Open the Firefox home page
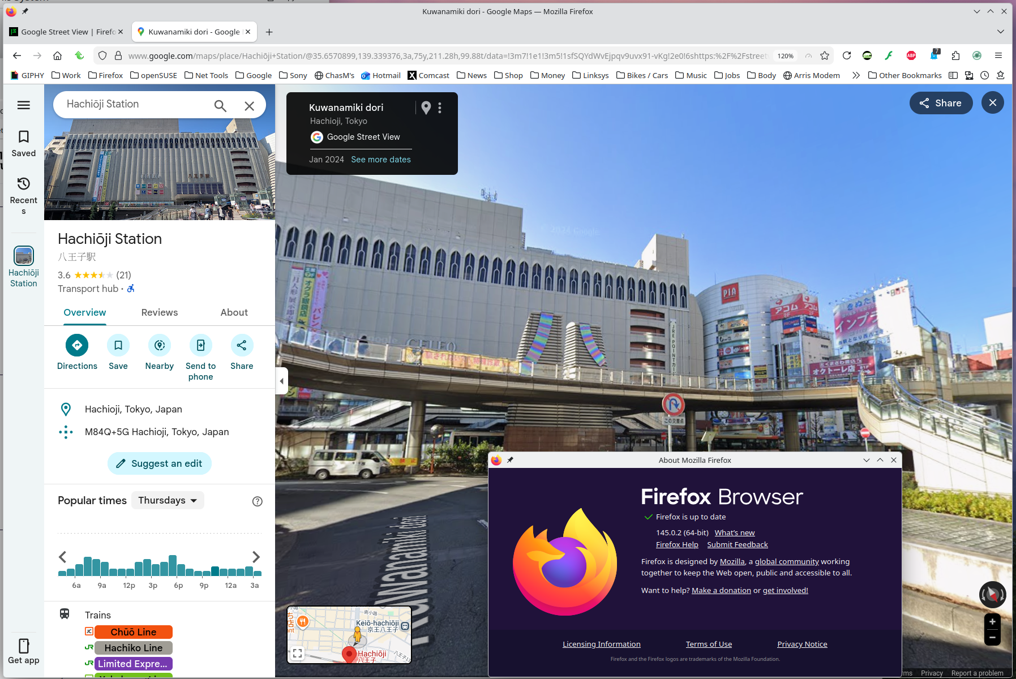 pos(57,55)
